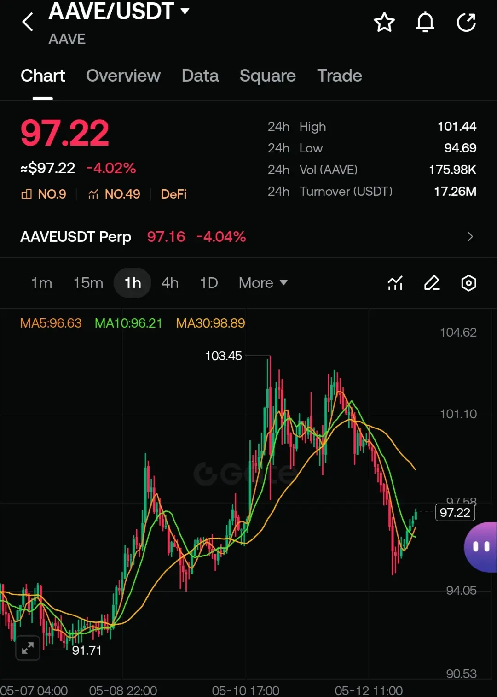The height and width of the screenshot is (697, 497).
Task: Tap the MA10:96.21 indicator label
Action: [128, 323]
